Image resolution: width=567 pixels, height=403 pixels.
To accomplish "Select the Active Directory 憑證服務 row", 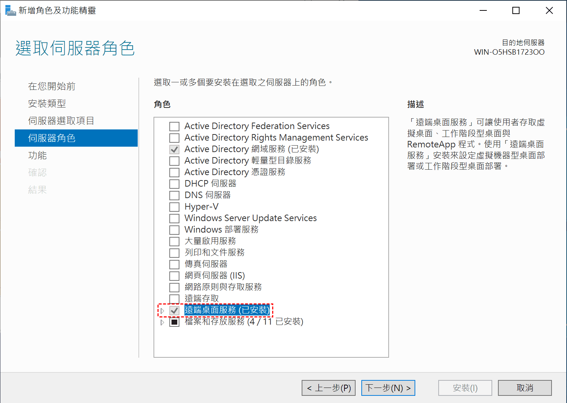I will pyautogui.click(x=235, y=172).
